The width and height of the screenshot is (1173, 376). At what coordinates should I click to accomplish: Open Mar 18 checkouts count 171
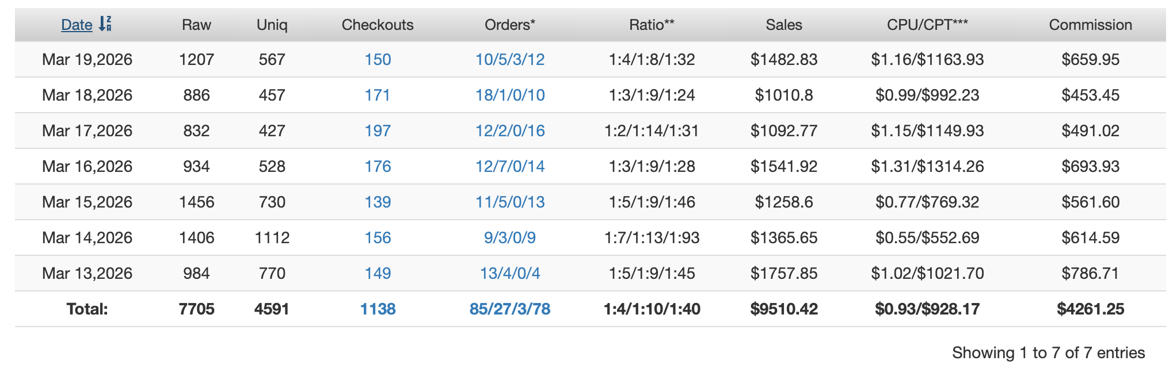click(x=378, y=95)
